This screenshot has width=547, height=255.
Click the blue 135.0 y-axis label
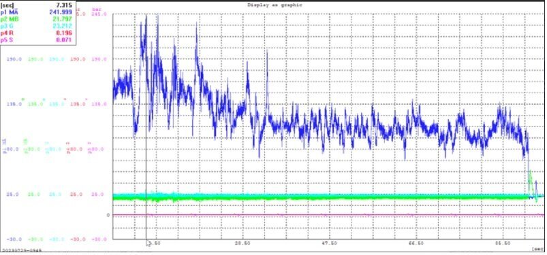tap(14, 104)
